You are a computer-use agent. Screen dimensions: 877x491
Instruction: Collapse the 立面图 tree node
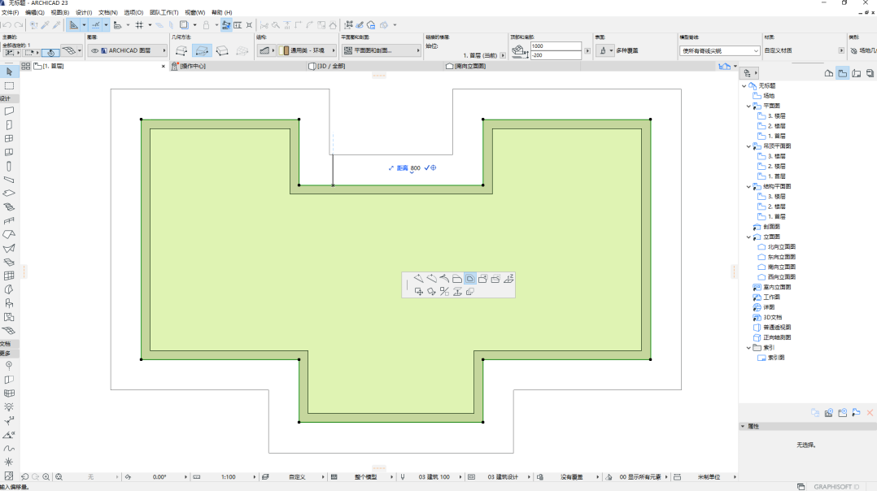(x=749, y=237)
